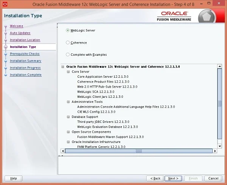
Task: Click the Oracle Fusion Middleware logo
Action: 174,16
